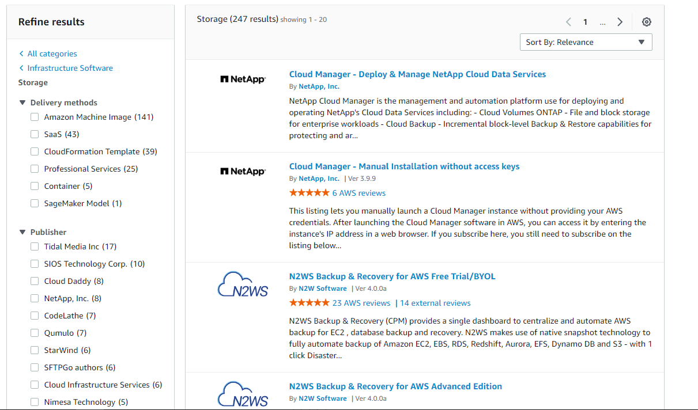Click the Storage category label

point(33,82)
